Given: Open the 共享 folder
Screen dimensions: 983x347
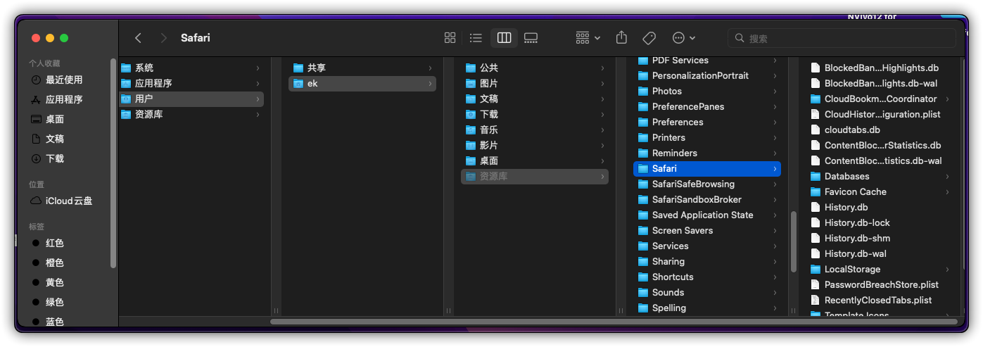Looking at the screenshot, I should tap(362, 68).
